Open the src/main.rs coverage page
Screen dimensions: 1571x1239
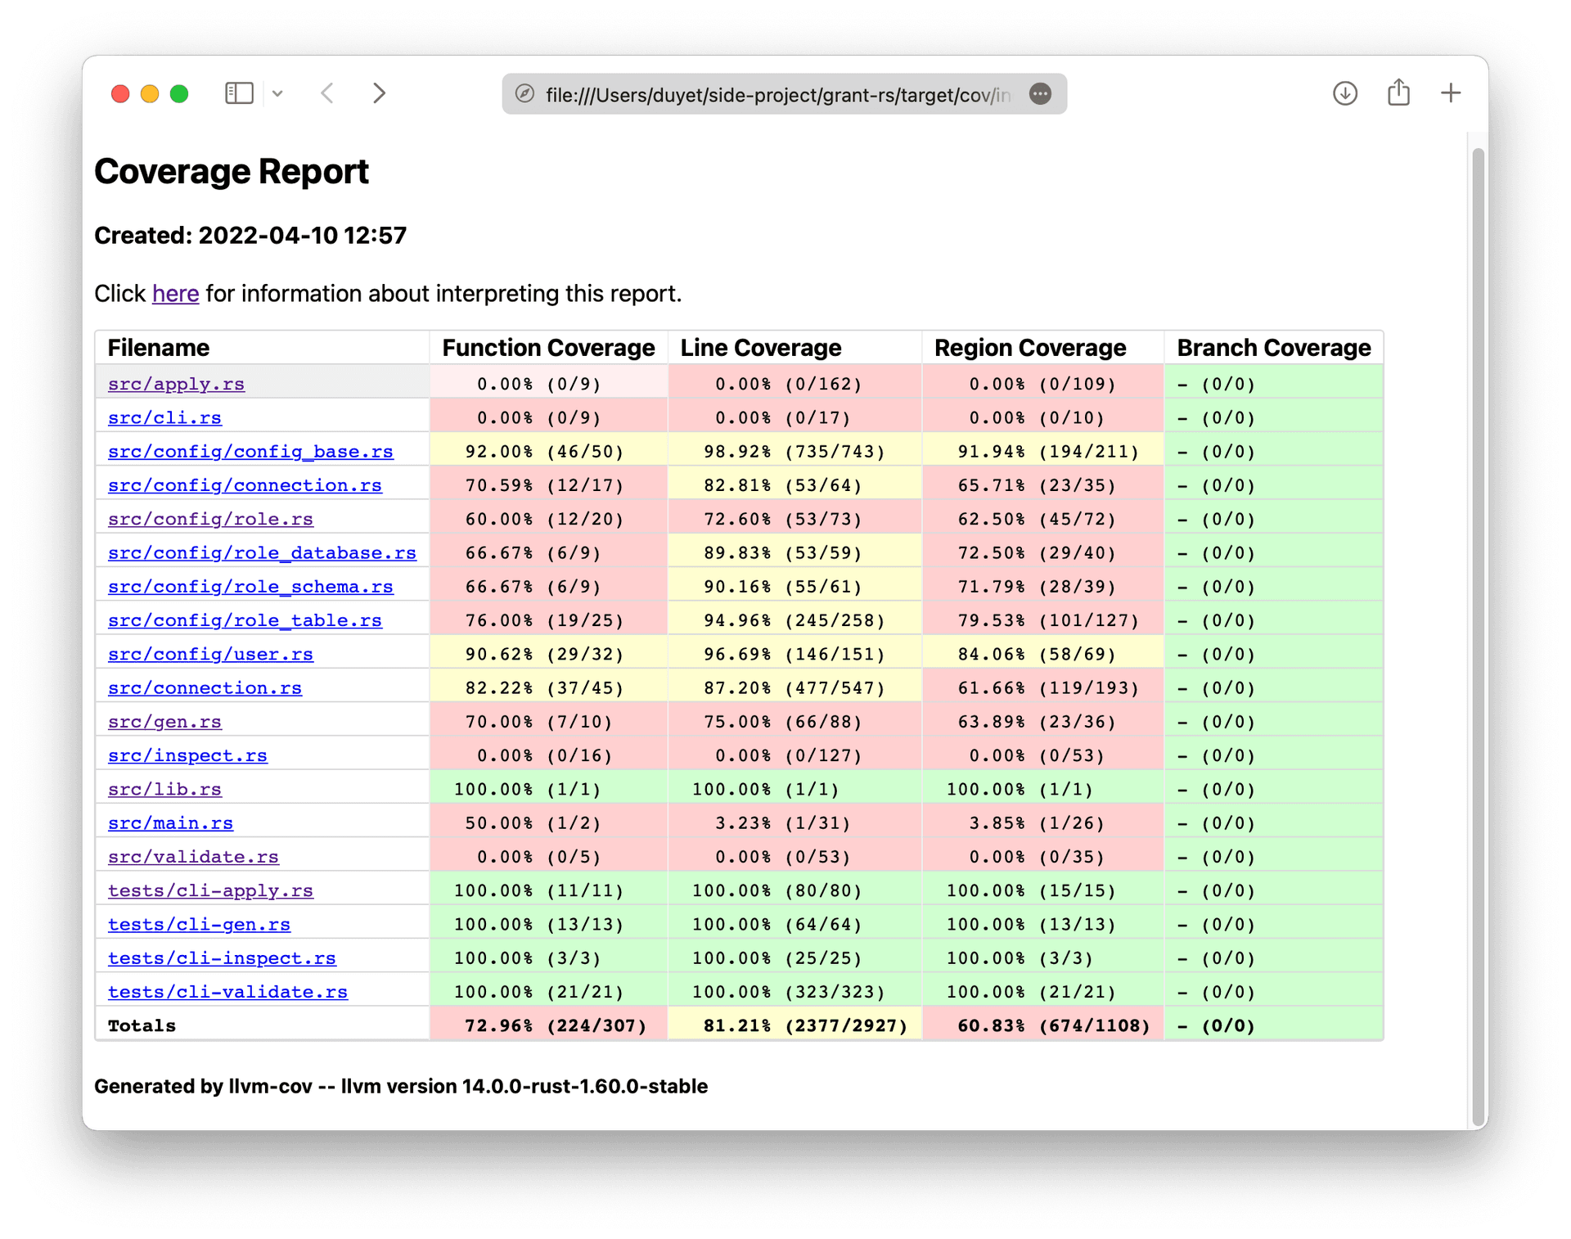coord(170,822)
